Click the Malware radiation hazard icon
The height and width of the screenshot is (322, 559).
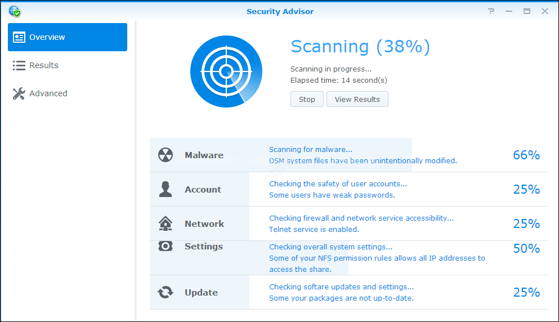[166, 155]
